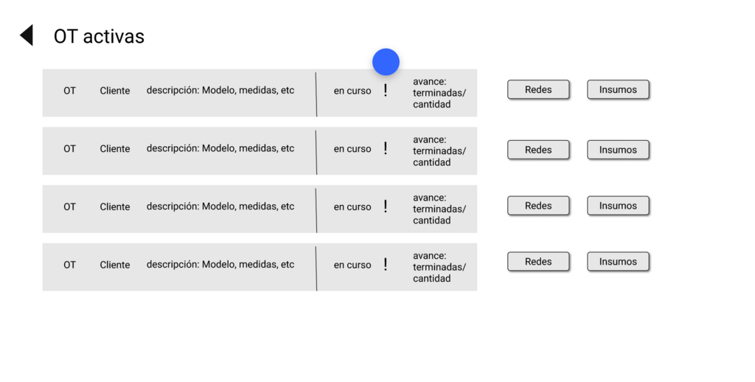The width and height of the screenshot is (755, 382).
Task: Click the exclamation alert in third row
Action: click(385, 207)
